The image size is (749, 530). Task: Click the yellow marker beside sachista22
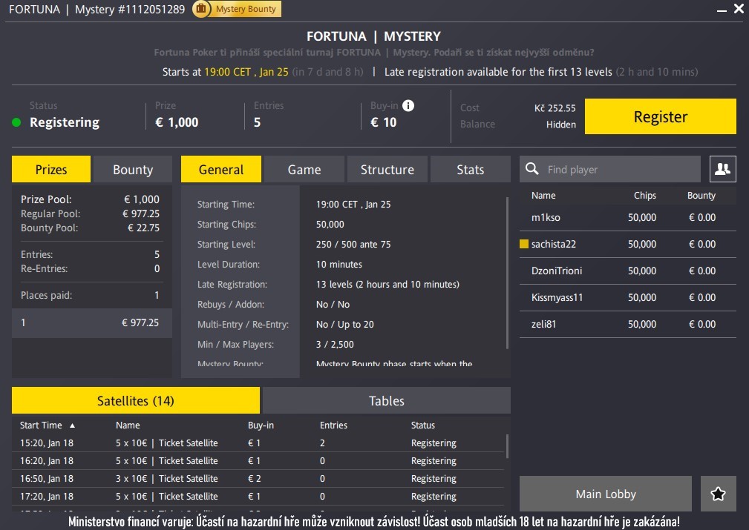[524, 245]
